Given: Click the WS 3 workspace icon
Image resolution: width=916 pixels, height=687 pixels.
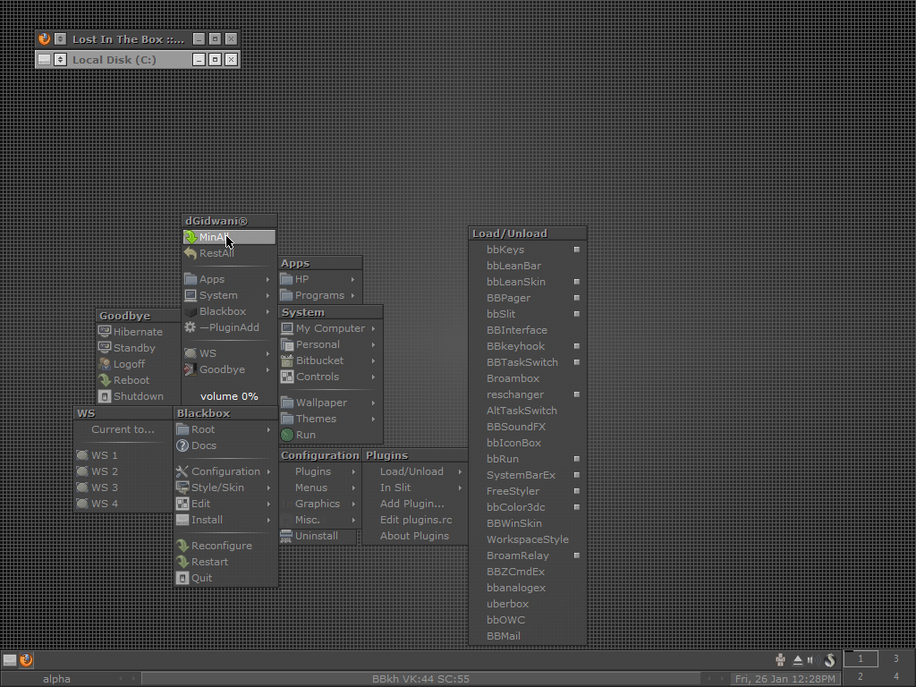Looking at the screenshot, I should click(x=82, y=488).
